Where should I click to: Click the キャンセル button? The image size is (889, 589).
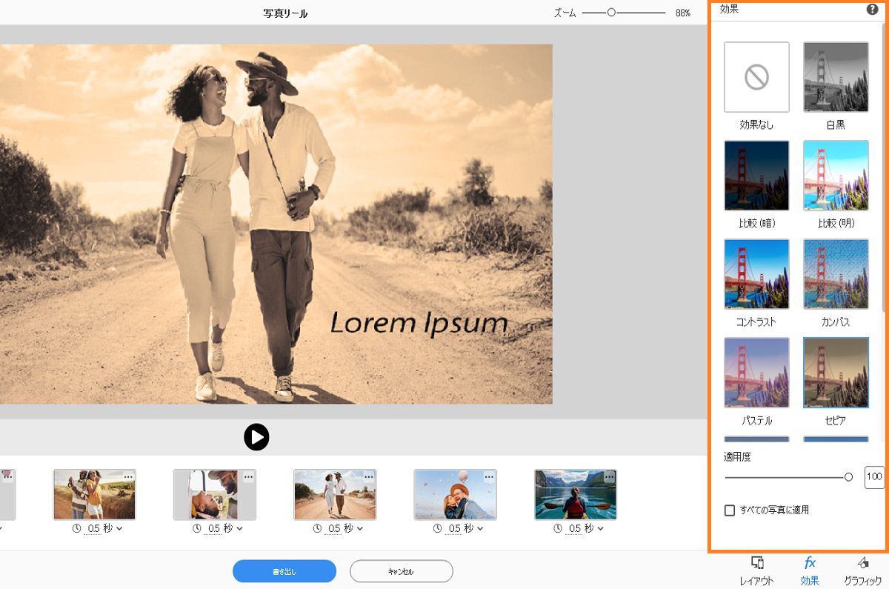pyautogui.click(x=401, y=571)
